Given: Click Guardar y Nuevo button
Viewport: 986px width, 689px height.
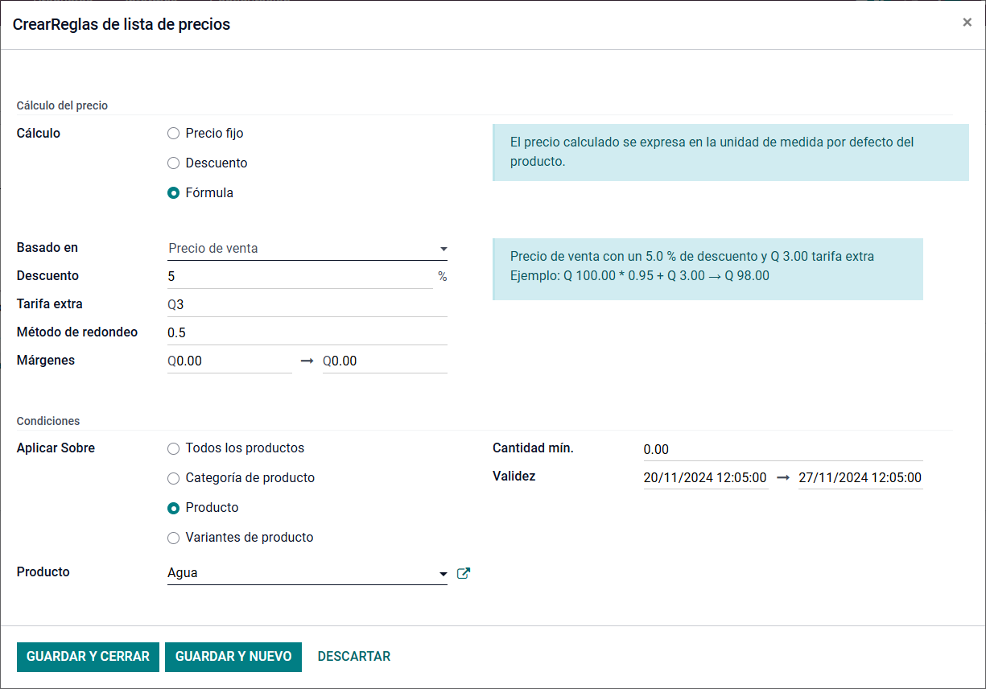Looking at the screenshot, I should click(x=233, y=657).
